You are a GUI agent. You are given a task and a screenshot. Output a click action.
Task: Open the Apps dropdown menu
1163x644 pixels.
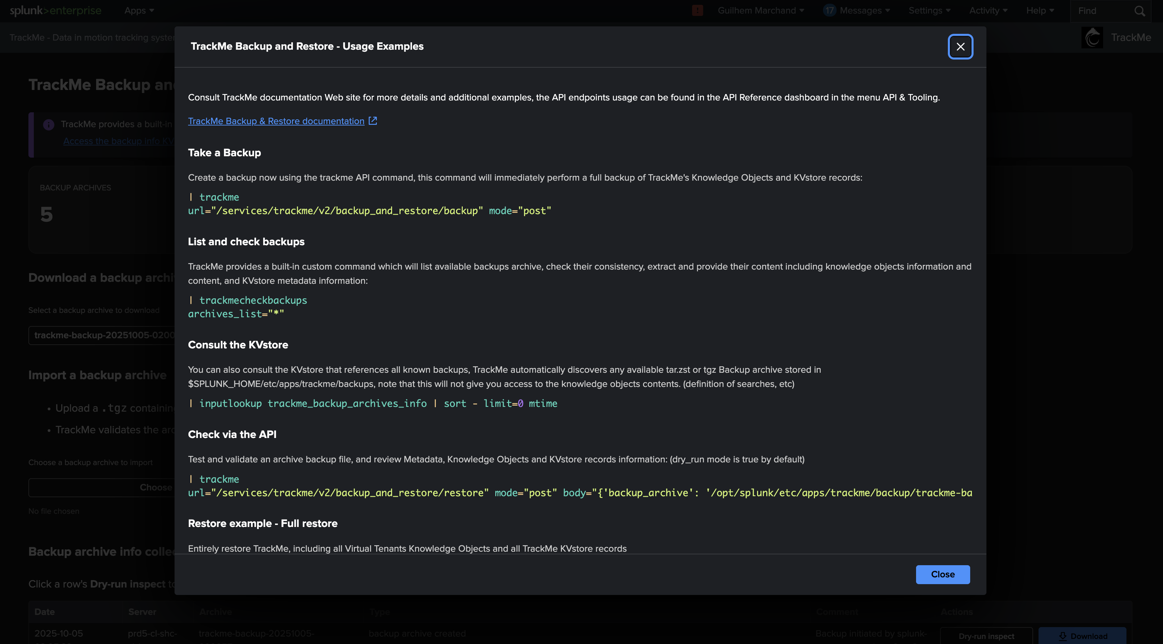(139, 10)
